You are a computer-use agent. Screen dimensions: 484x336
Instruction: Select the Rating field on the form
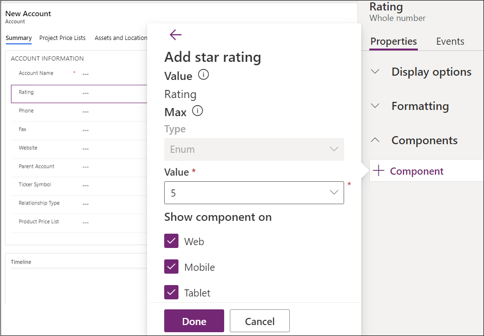coord(79,93)
